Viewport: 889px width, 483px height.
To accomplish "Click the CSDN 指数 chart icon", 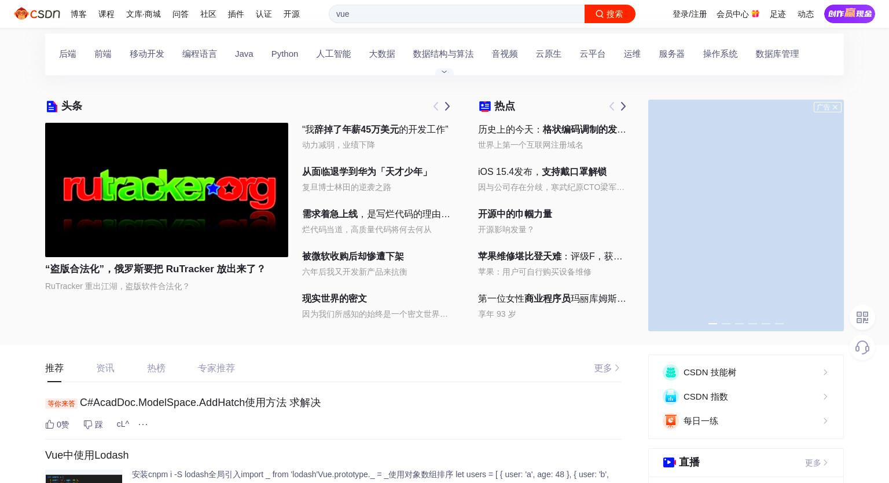I will 670,396.
